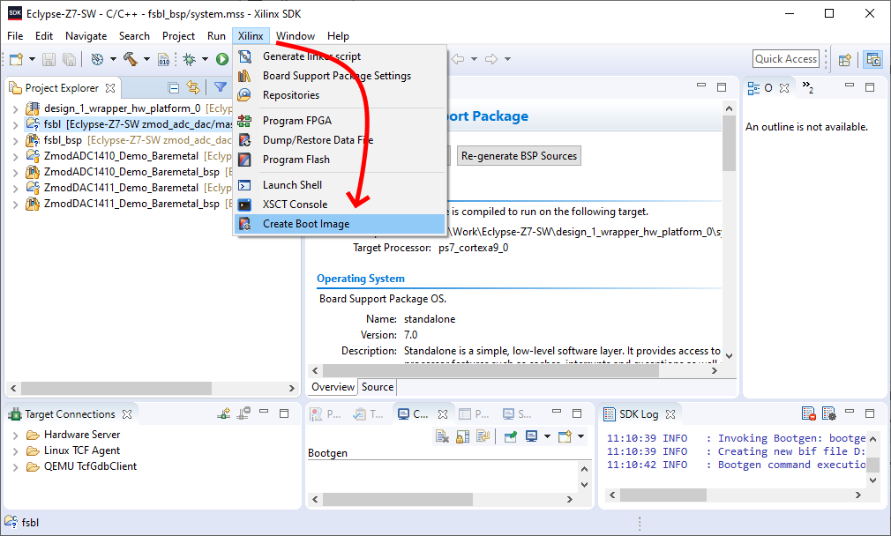Toggle Pin Console in the console toolbar
891x536 pixels.
511,436
